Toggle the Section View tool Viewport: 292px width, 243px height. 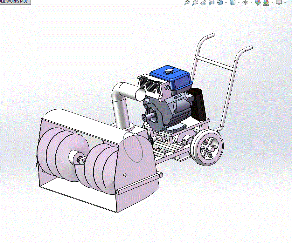coord(212,3)
